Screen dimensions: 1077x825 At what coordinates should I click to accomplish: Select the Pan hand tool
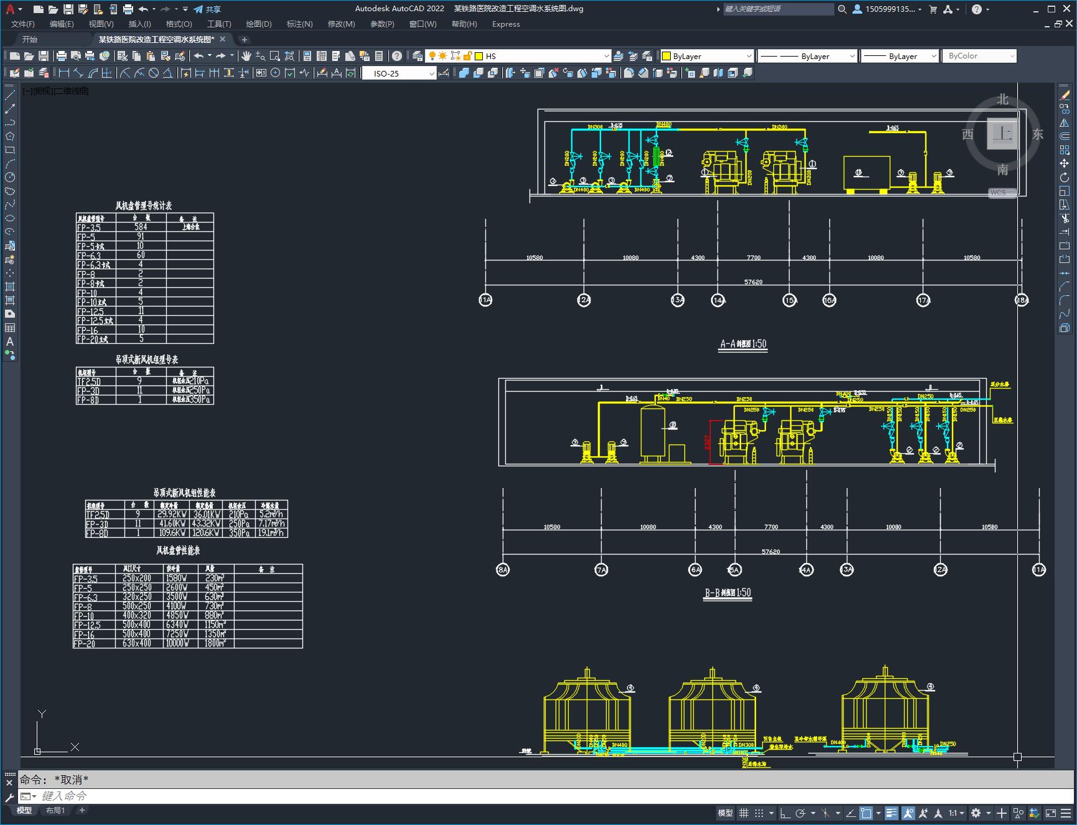coord(246,56)
